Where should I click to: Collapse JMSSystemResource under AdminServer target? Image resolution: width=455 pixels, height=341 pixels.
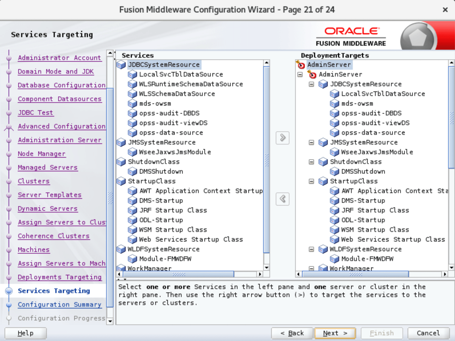[311, 142]
